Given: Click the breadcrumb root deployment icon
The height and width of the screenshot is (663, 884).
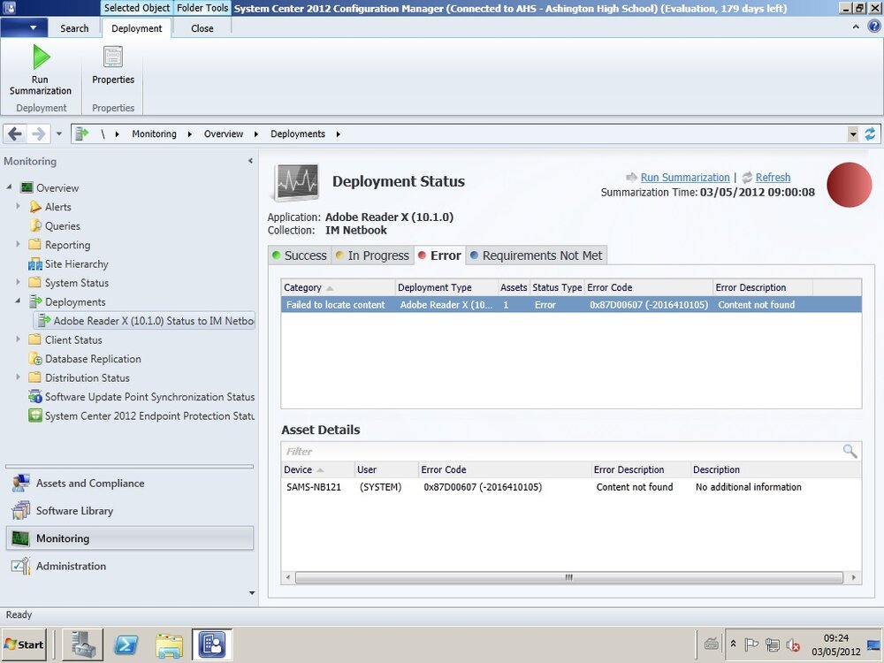Looking at the screenshot, I should tap(82, 133).
